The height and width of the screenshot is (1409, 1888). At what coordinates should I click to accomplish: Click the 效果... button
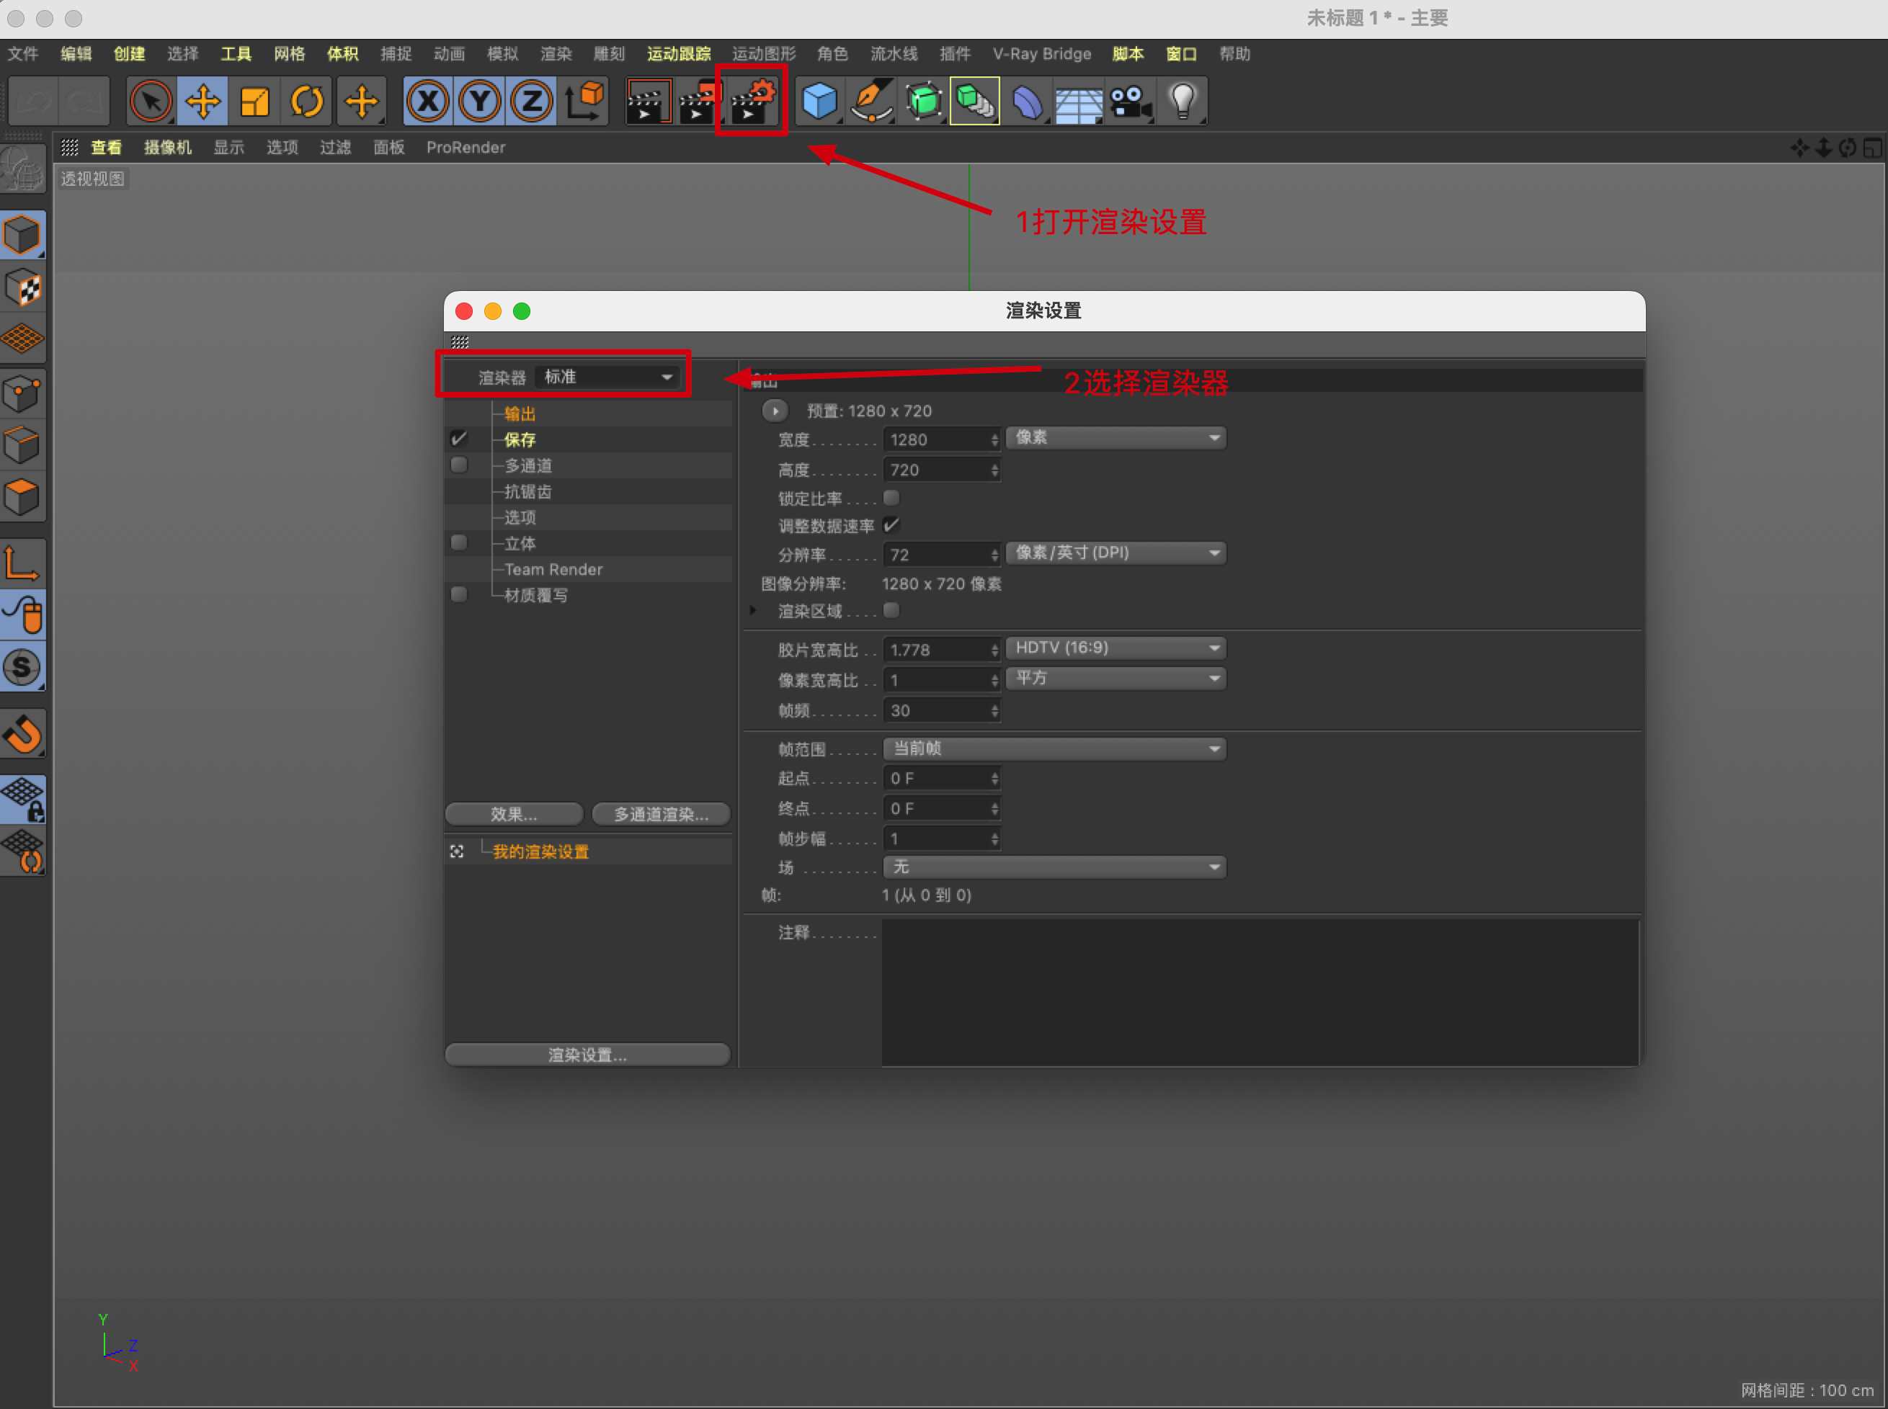[x=514, y=815]
